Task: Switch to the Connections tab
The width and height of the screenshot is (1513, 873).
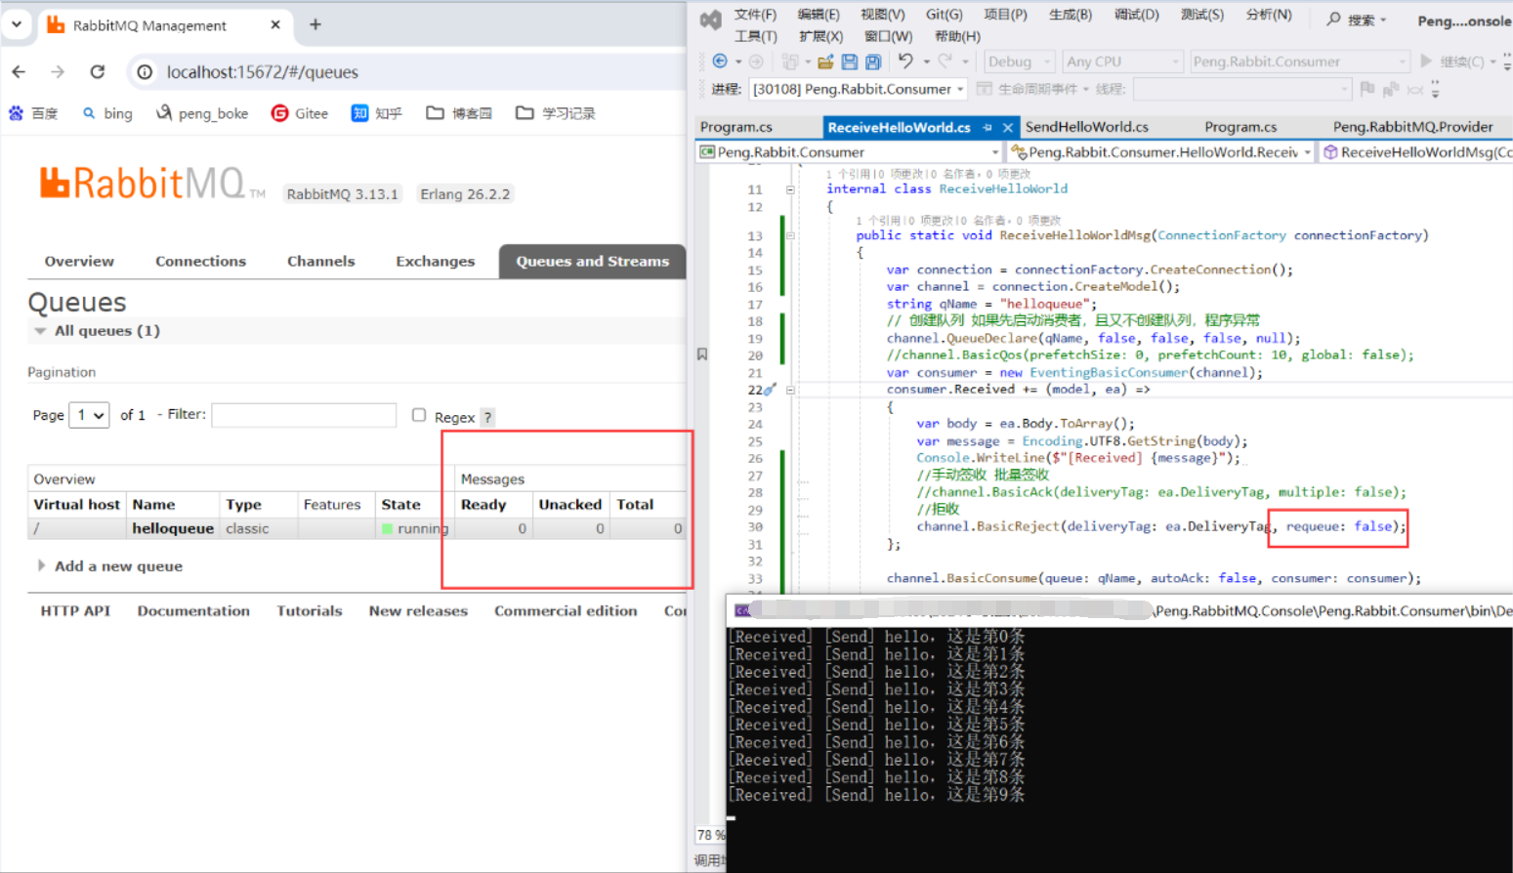Action: coord(200,261)
